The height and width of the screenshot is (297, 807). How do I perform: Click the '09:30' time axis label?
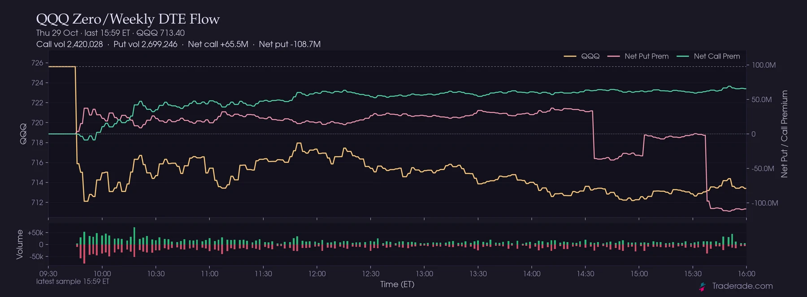point(48,274)
